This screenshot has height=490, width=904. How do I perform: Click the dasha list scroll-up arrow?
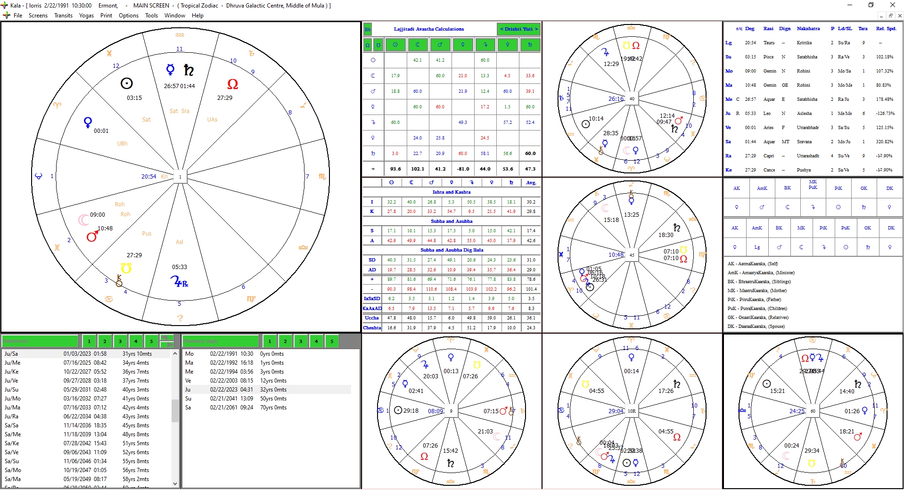tap(175, 353)
